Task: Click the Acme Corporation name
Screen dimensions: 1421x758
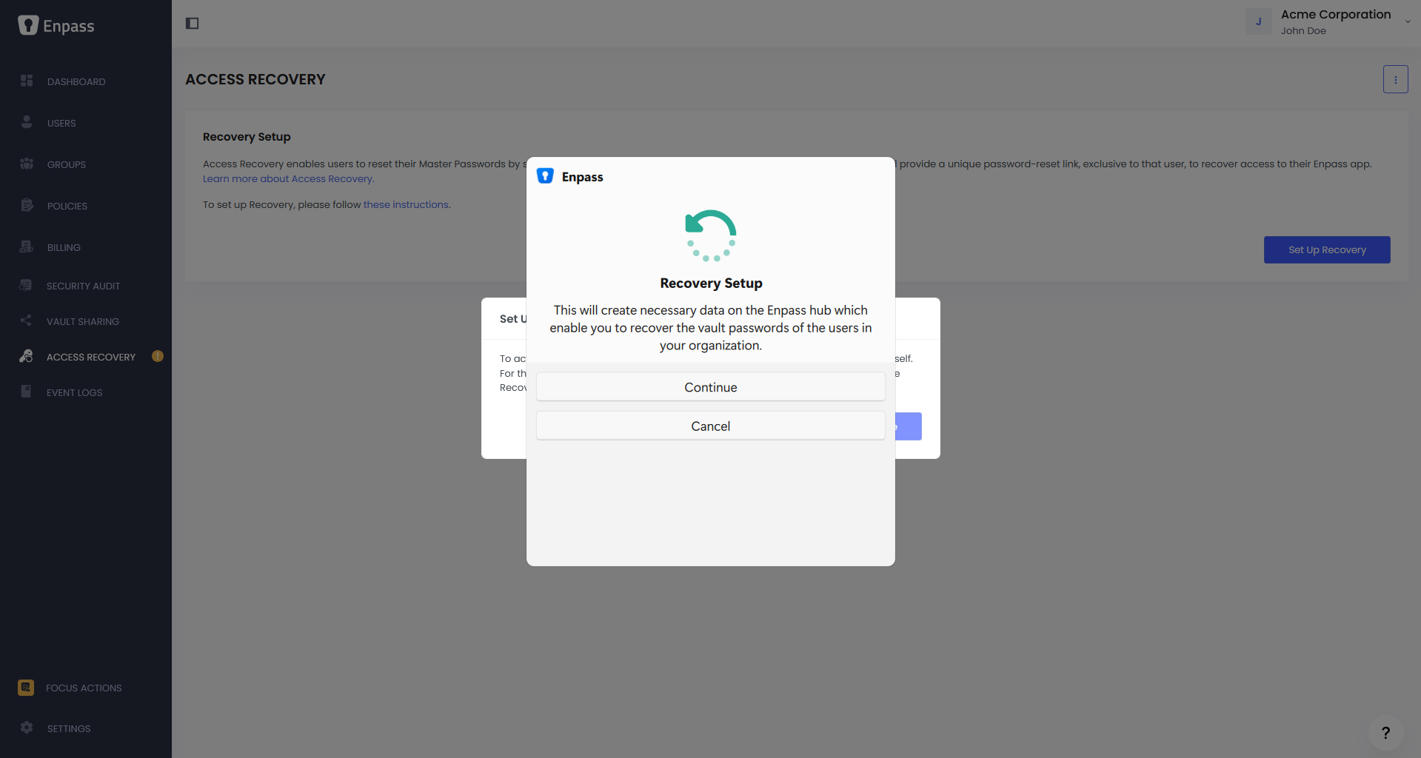Action: (x=1336, y=14)
